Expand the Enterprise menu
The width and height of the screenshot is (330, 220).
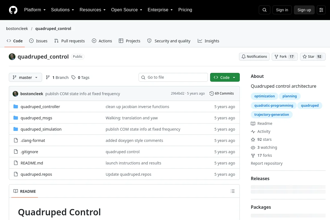(x=160, y=10)
